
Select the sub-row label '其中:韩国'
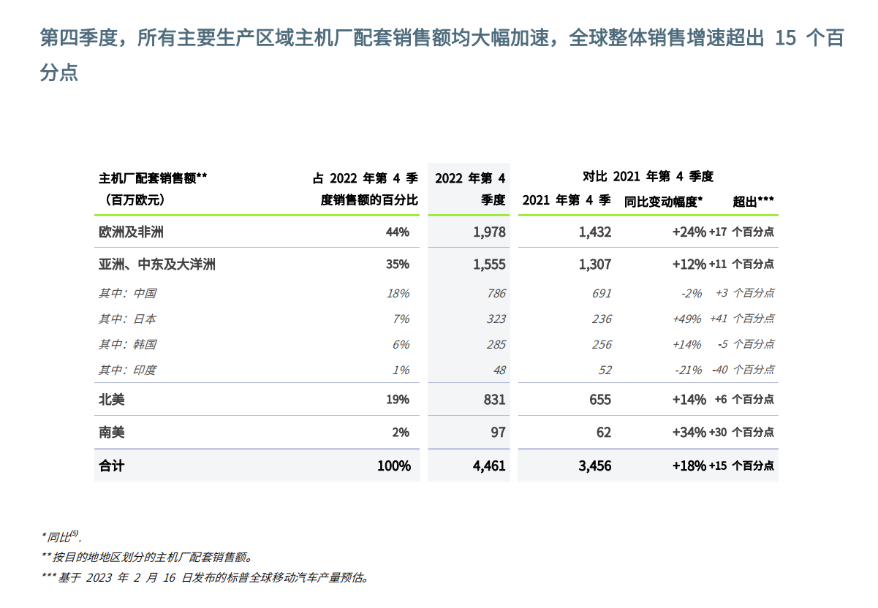(x=127, y=344)
